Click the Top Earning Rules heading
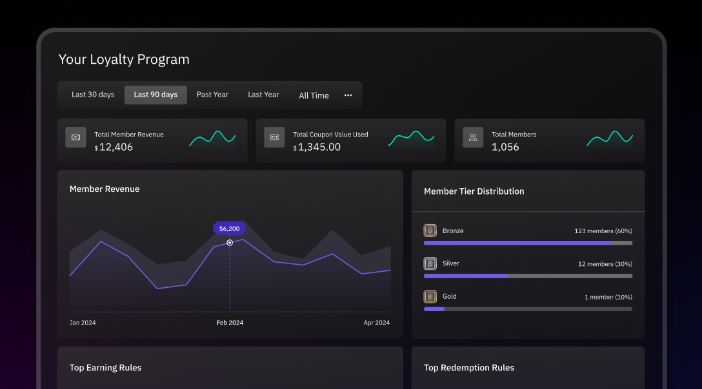This screenshot has width=702, height=389. 106,368
